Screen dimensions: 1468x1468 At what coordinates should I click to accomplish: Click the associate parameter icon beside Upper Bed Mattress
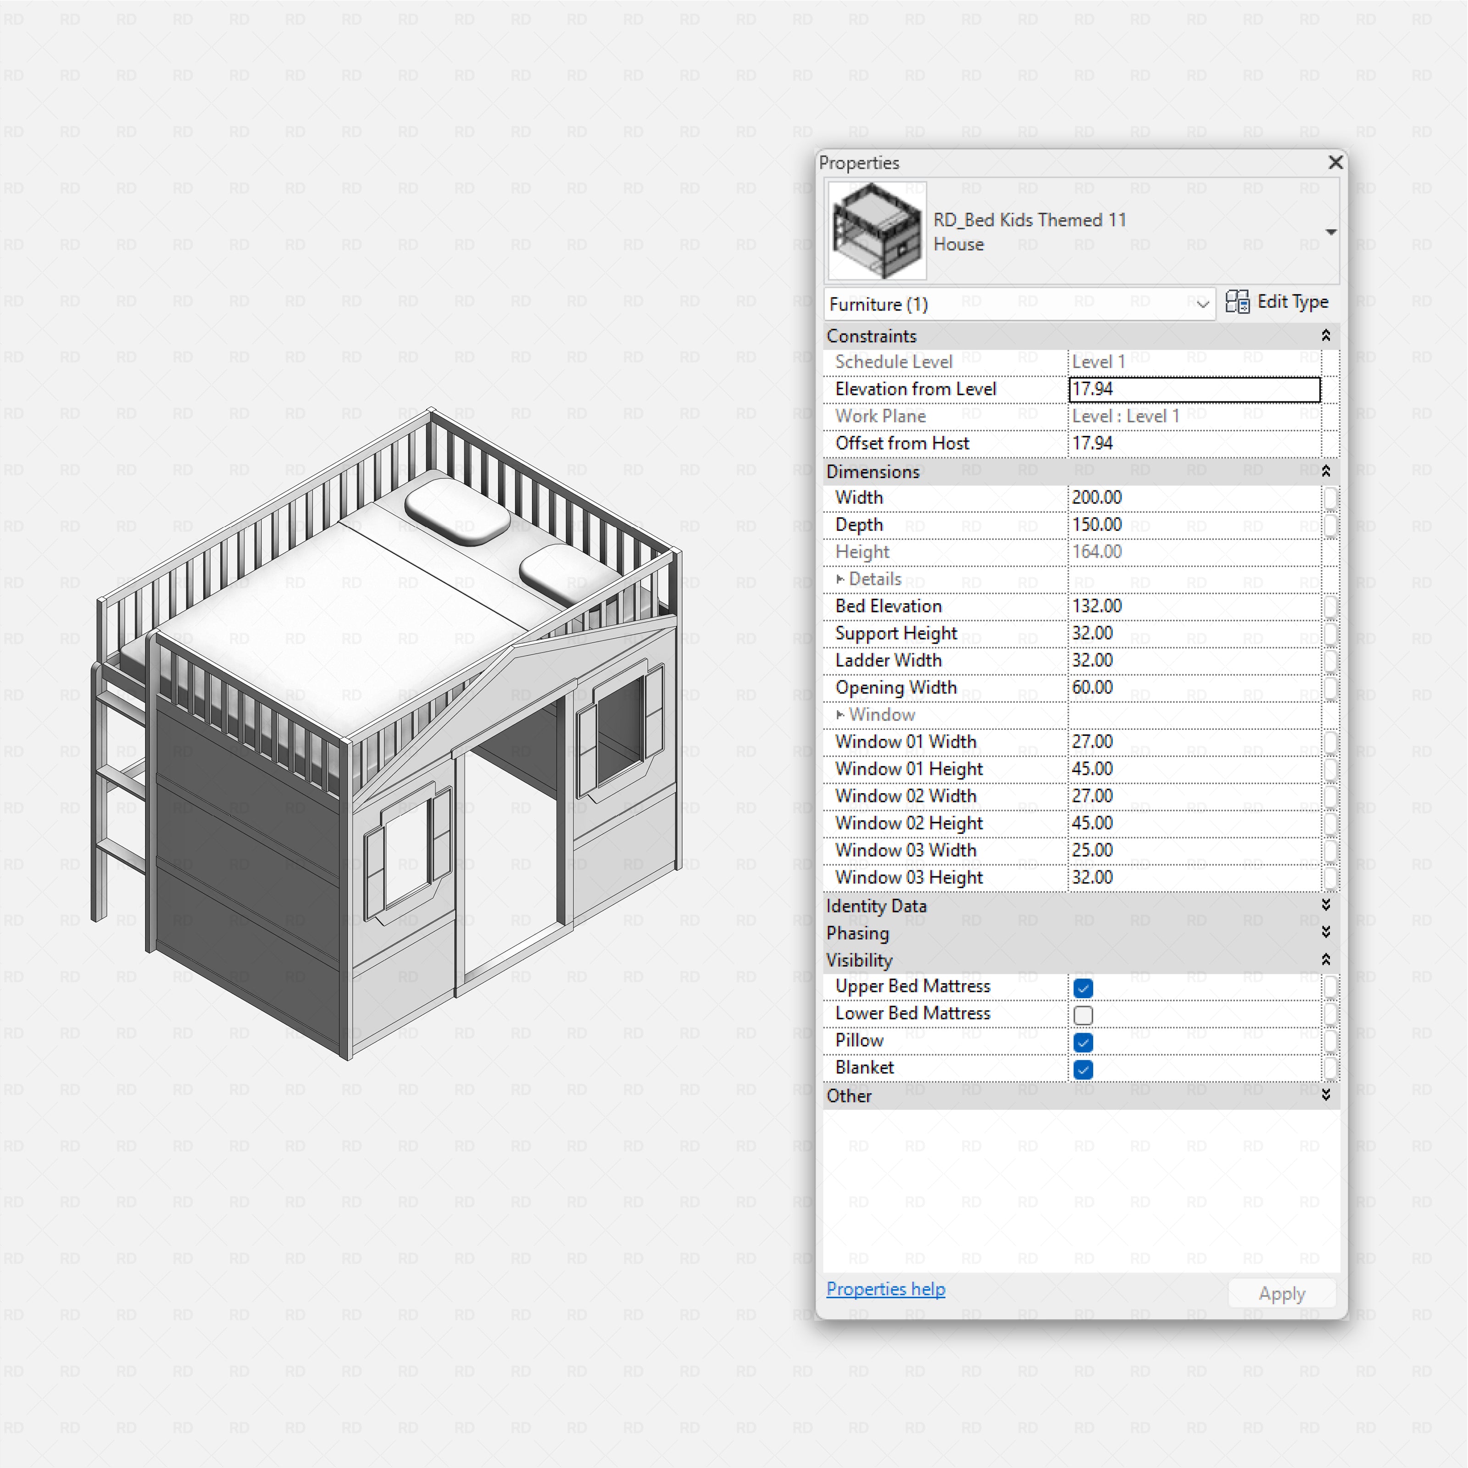point(1331,987)
